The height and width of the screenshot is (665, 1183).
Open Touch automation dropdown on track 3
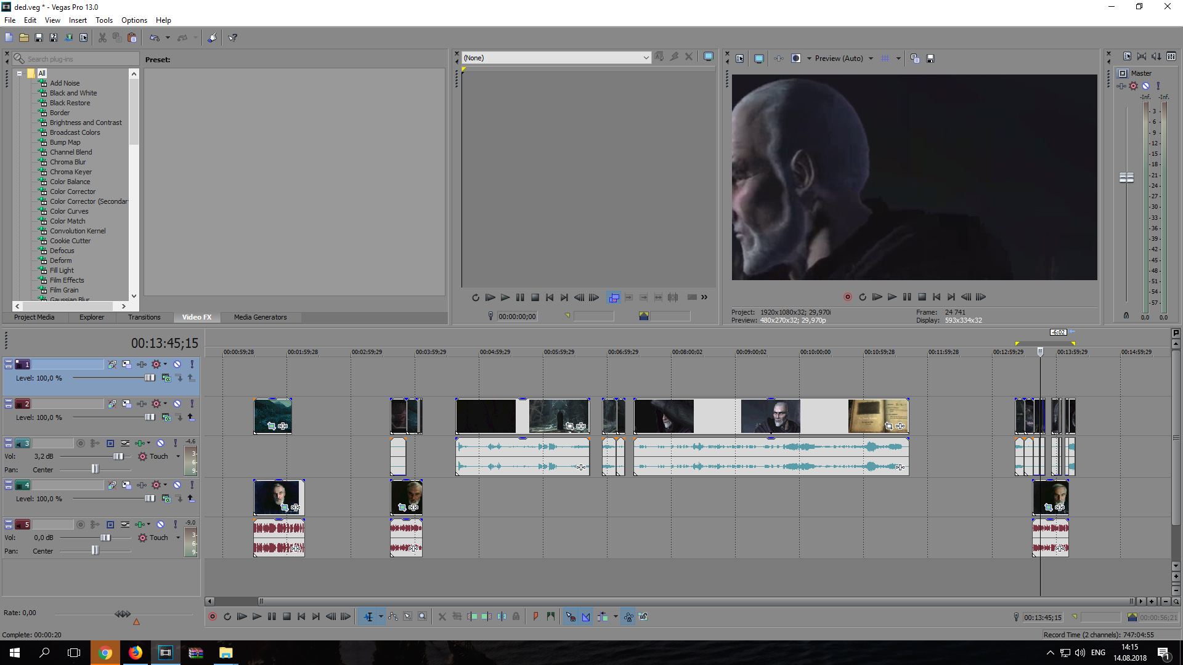pos(178,456)
